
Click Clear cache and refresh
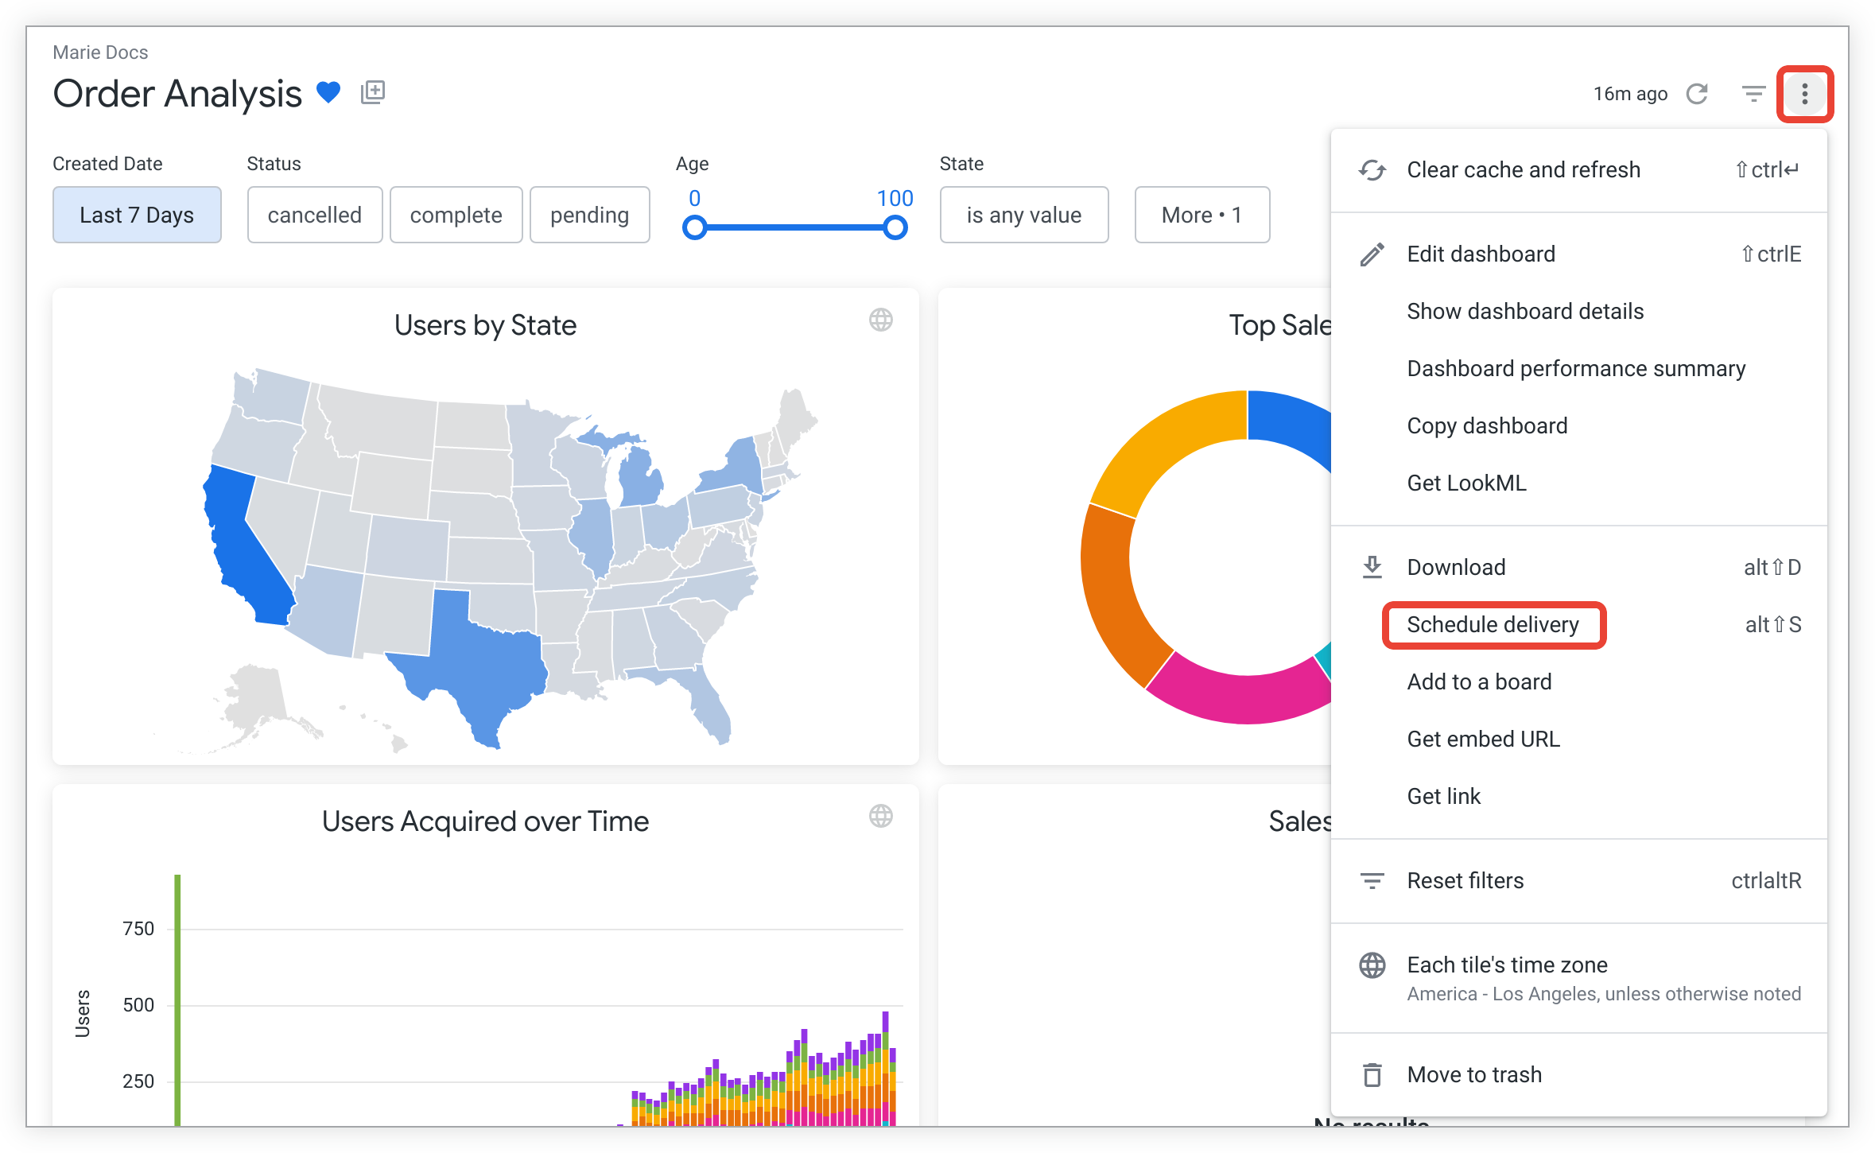point(1523,170)
